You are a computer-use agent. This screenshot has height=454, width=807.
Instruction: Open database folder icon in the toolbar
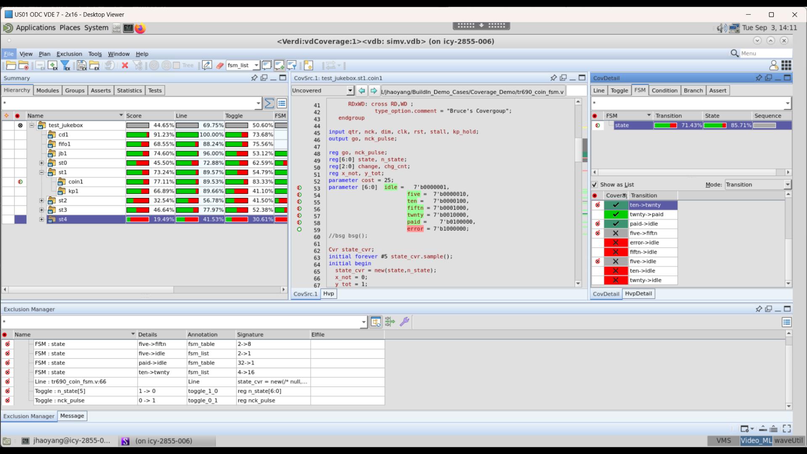11,65
